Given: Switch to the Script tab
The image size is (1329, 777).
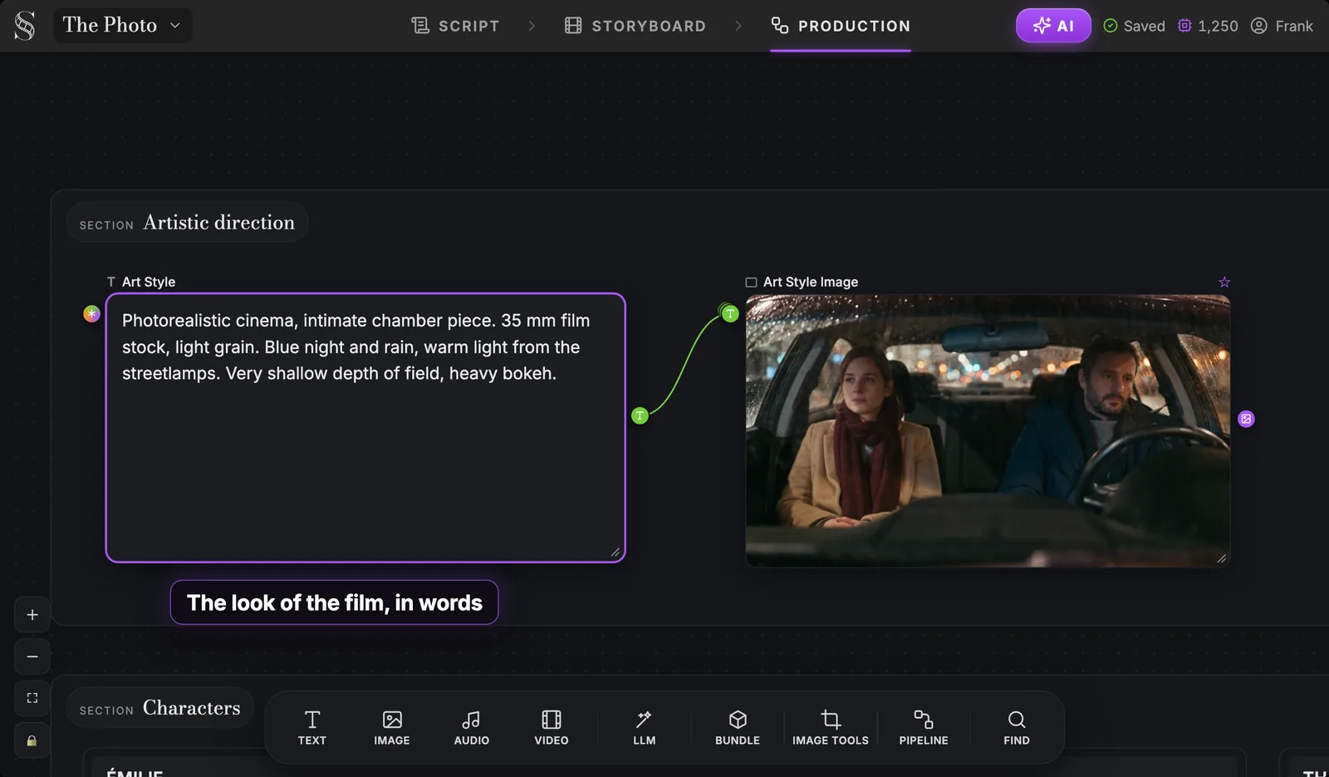Looking at the screenshot, I should click(x=455, y=26).
